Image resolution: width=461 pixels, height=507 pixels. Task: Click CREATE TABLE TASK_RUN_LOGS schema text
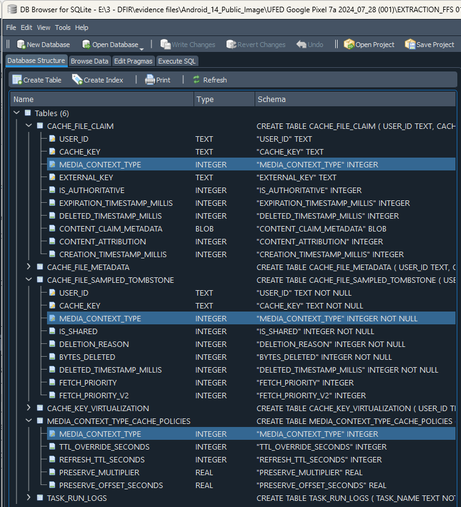pyautogui.click(x=356, y=498)
